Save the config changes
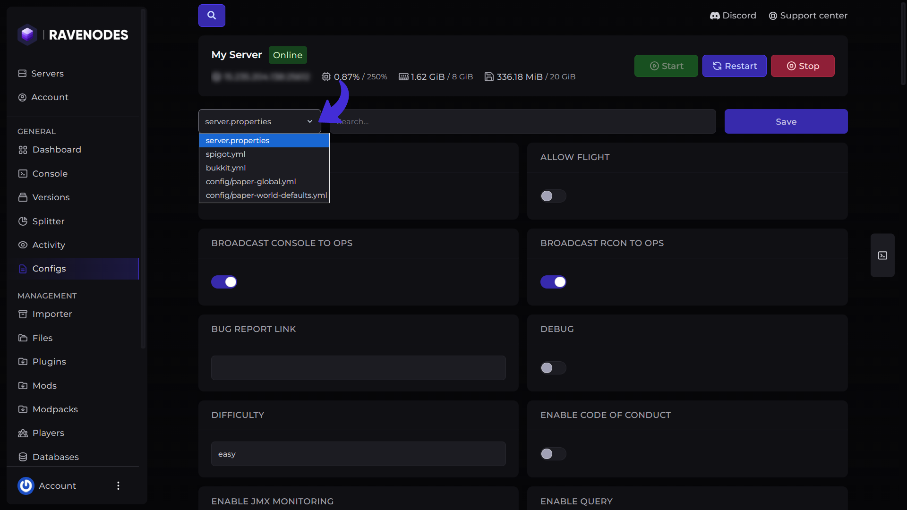The width and height of the screenshot is (907, 510). 786,121
